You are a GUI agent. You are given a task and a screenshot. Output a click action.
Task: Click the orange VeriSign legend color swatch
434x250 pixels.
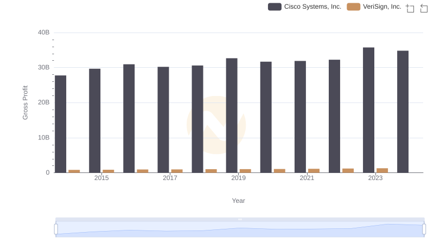[x=354, y=7]
